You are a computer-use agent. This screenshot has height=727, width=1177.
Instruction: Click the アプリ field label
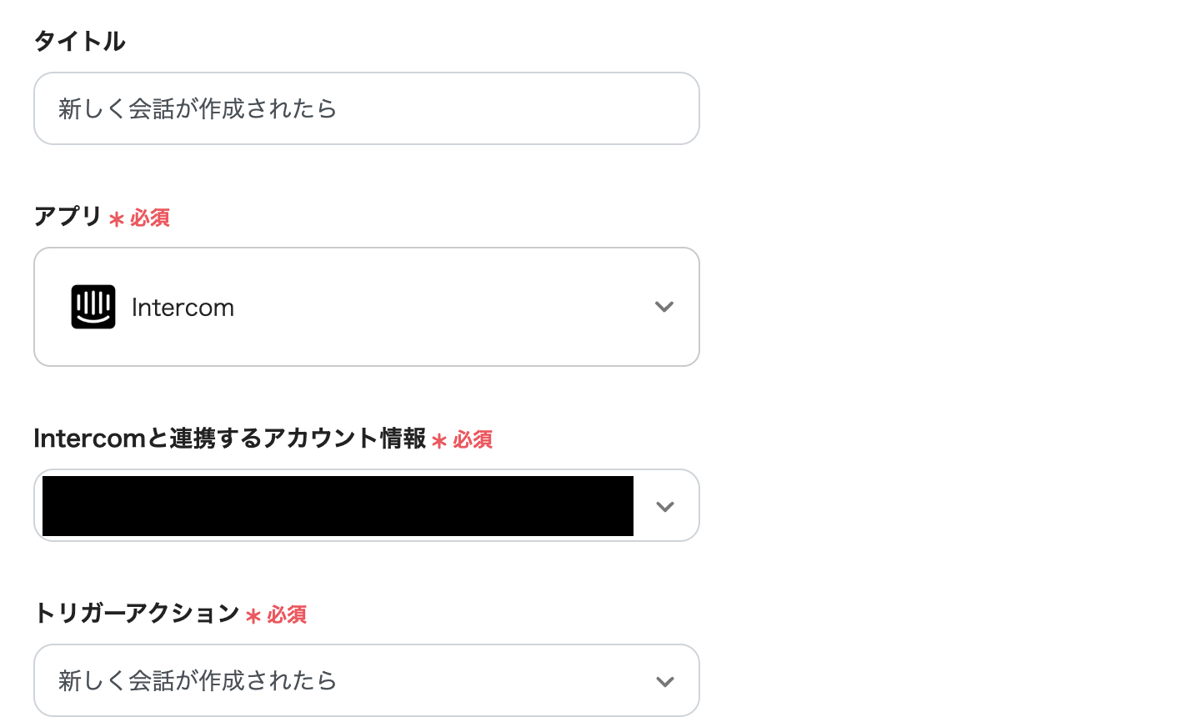68,217
